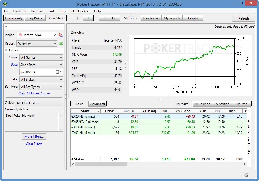Select the €0.02 NL (6 max) row
This screenshot has height=181, width=259.
[x=158, y=133]
